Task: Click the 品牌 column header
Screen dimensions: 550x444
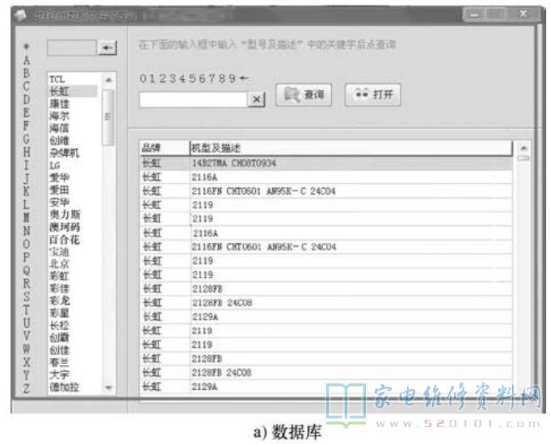Action: coord(165,148)
